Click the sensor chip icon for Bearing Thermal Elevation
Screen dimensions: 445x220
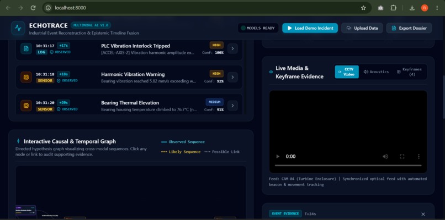pos(26,106)
